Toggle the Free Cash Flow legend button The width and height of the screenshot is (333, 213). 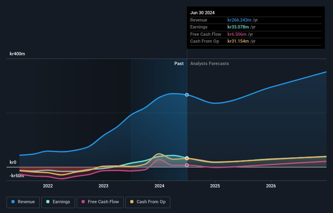100,202
